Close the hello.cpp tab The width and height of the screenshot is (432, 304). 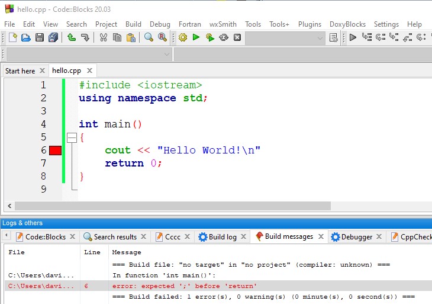89,71
